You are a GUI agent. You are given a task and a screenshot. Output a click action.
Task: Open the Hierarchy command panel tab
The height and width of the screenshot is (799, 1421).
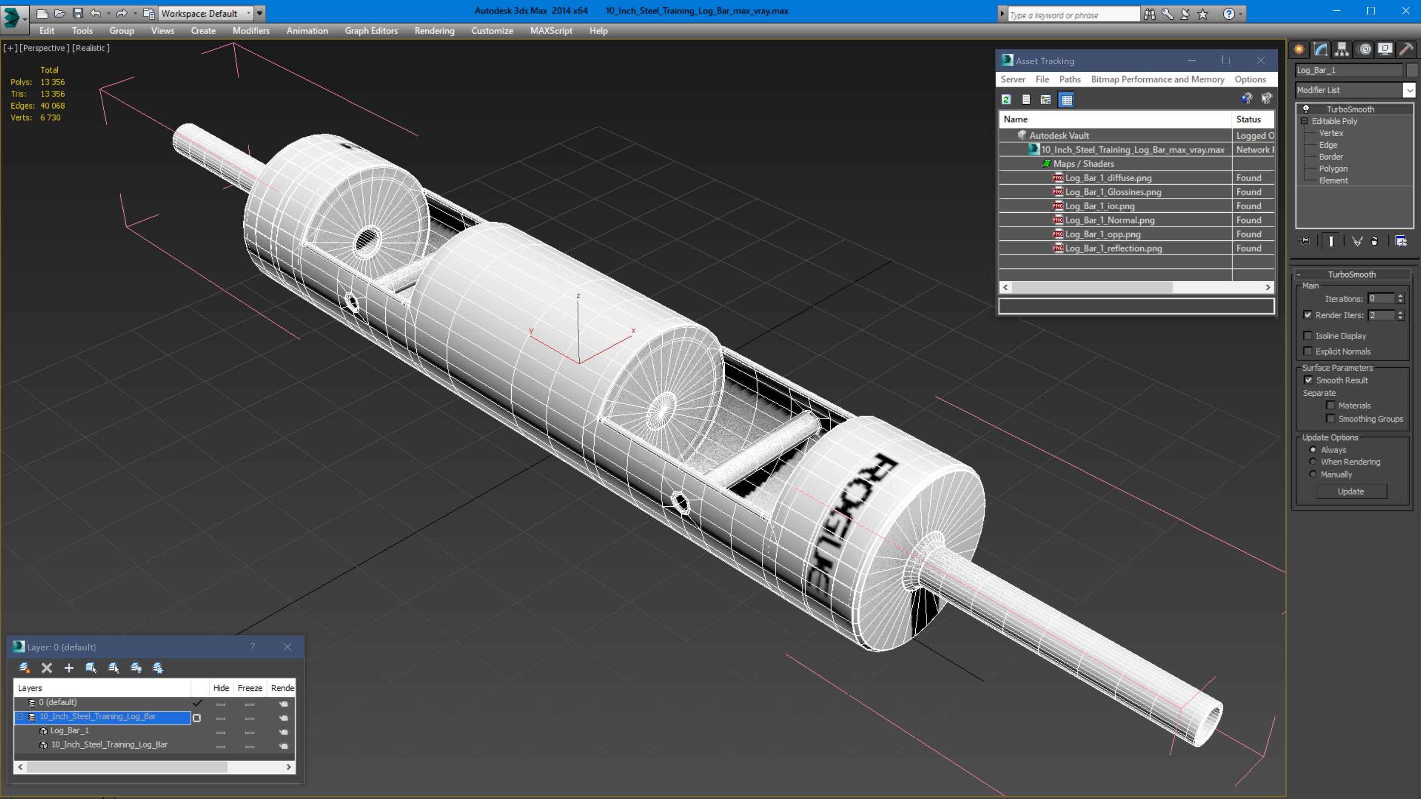click(1342, 50)
